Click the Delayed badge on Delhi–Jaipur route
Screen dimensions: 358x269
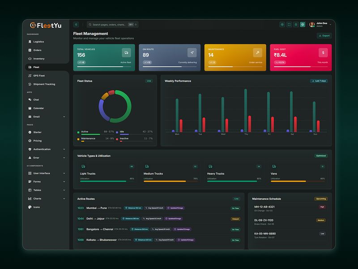point(235,219)
